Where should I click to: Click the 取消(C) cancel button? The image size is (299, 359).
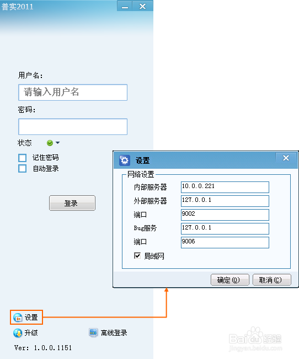click(x=272, y=280)
